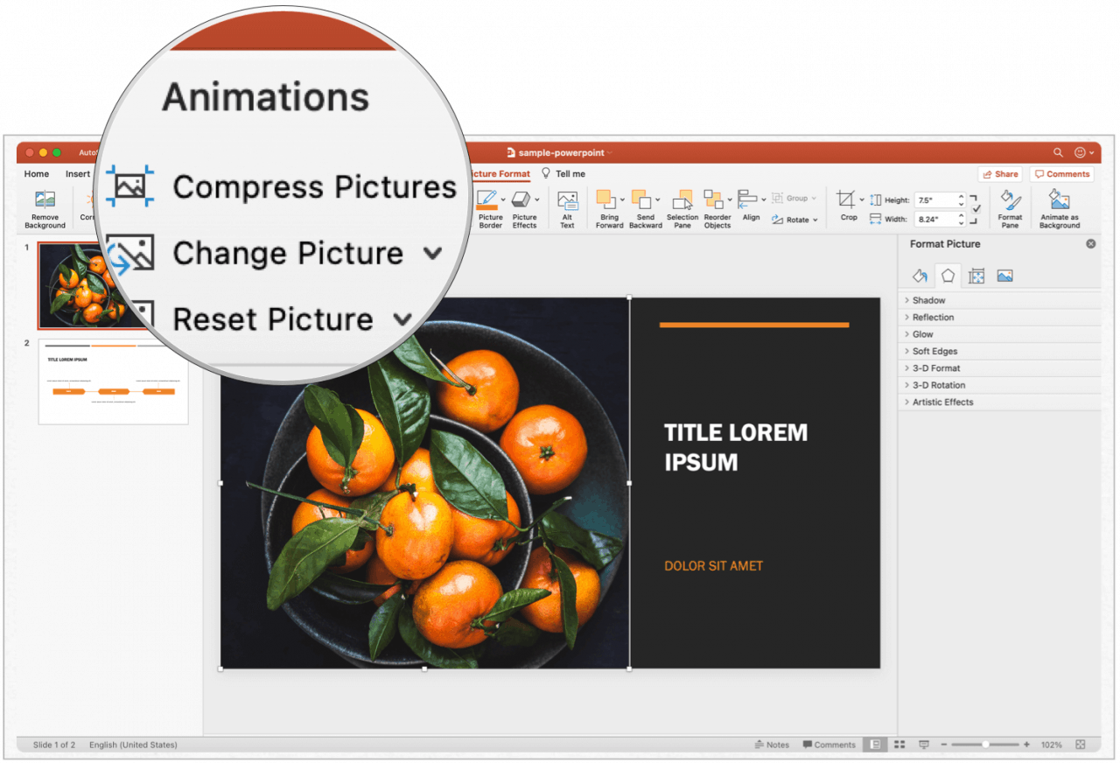Open Bring Forward dropdown arrow
The height and width of the screenshot is (763, 1120).
pyautogui.click(x=622, y=199)
